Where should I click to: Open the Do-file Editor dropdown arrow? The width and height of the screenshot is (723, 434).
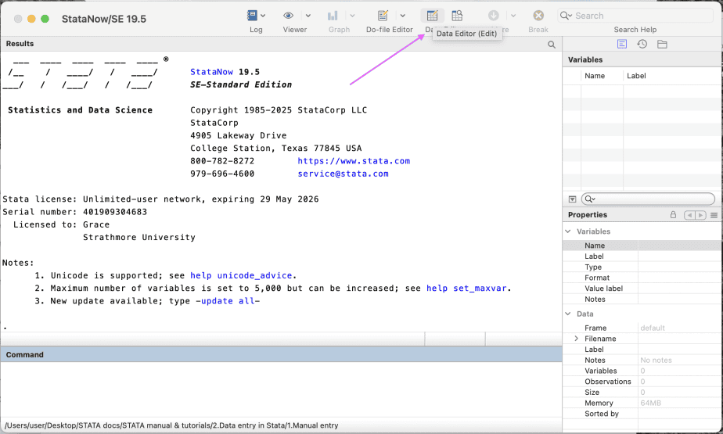pos(403,16)
